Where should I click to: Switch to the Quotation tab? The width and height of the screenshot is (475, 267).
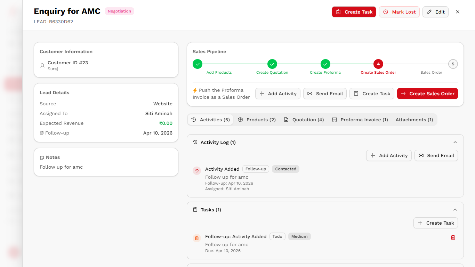pyautogui.click(x=304, y=119)
